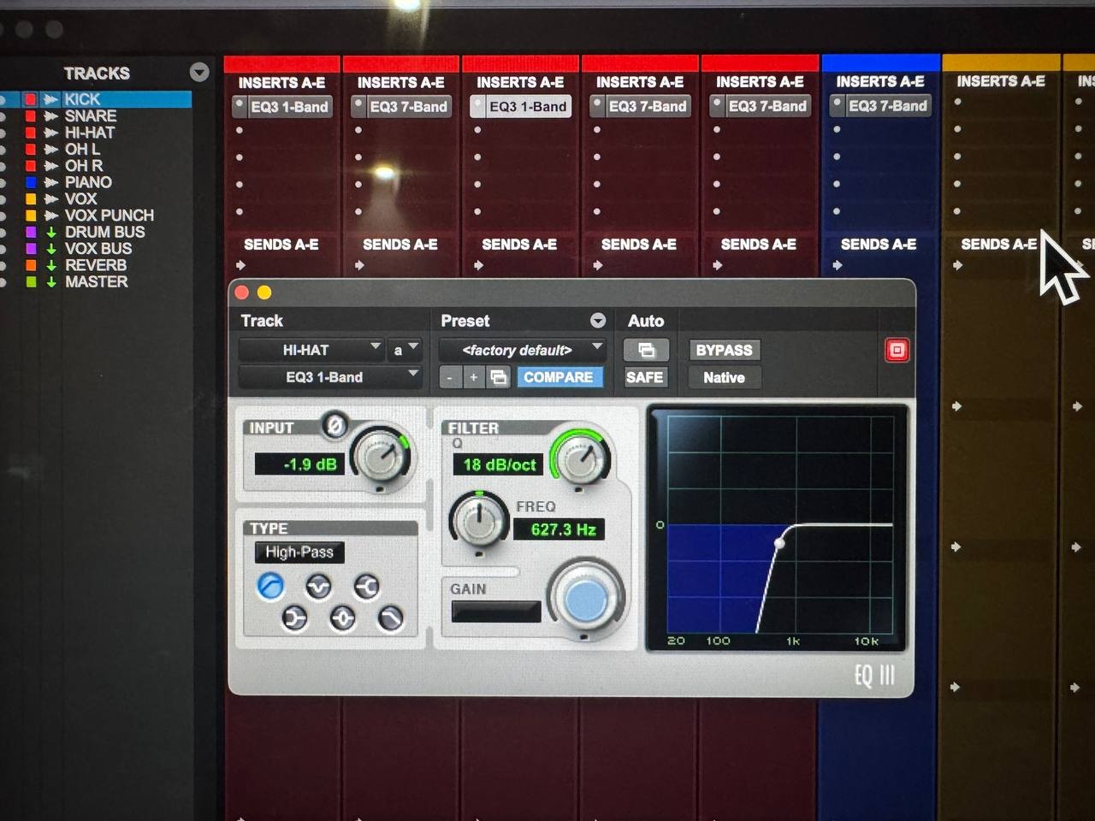This screenshot has width=1095, height=821.
Task: Enable automation SAFE mode
Action: coord(644,377)
